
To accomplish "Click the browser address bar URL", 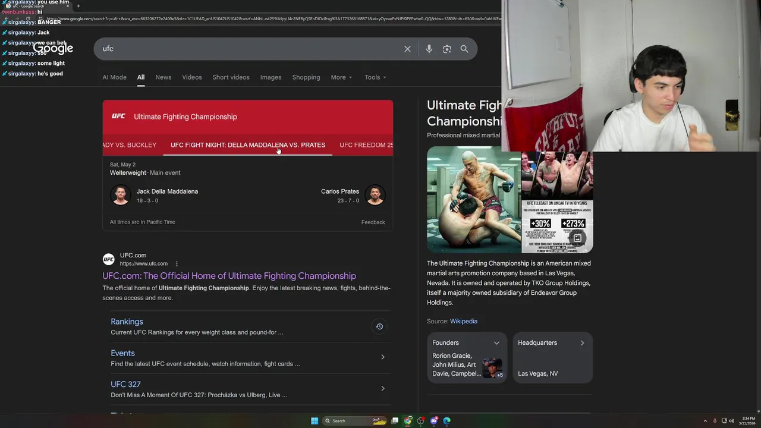I will (x=273, y=19).
